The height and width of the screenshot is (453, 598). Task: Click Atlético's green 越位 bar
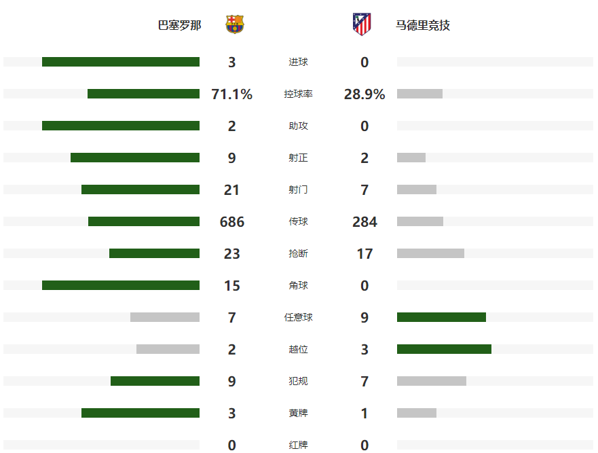pyautogui.click(x=444, y=349)
